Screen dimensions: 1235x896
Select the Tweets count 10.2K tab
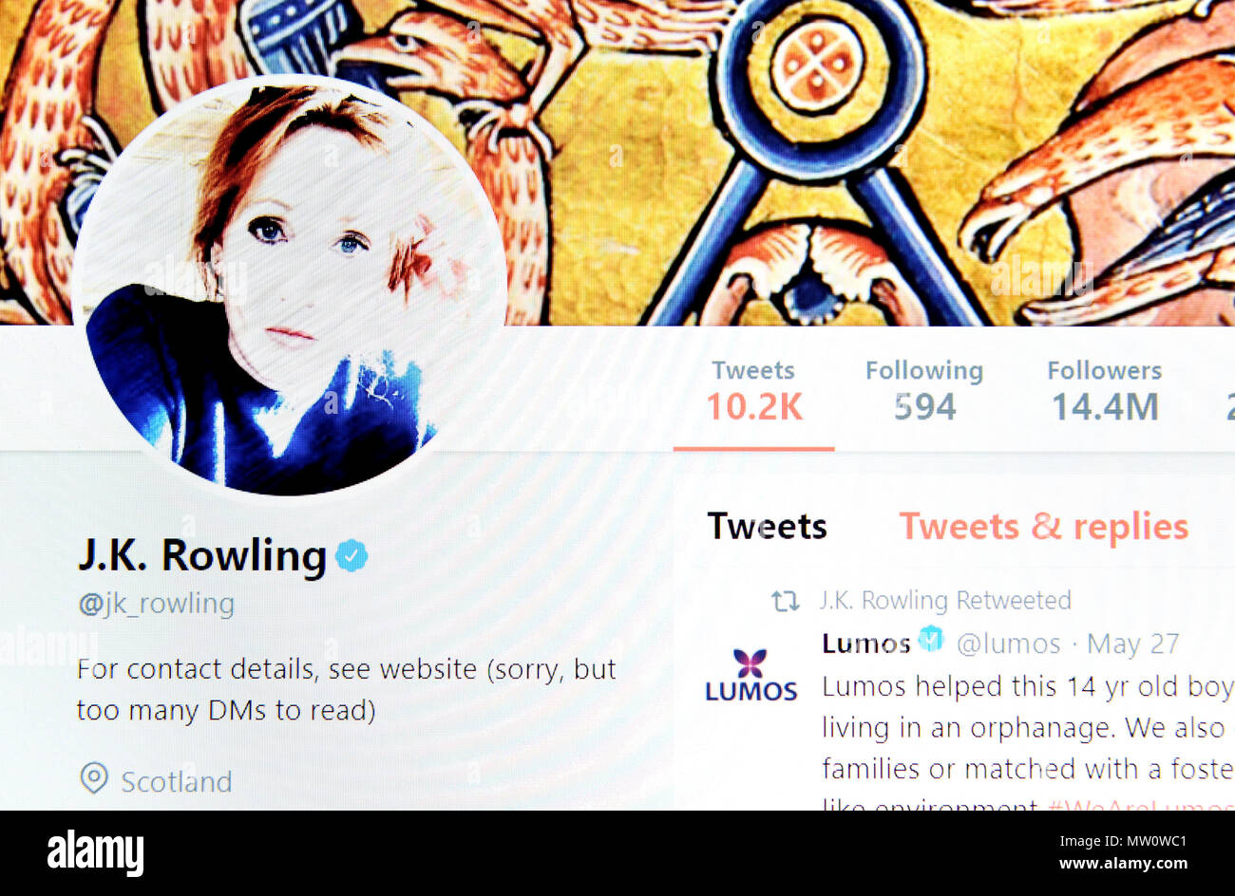point(754,391)
